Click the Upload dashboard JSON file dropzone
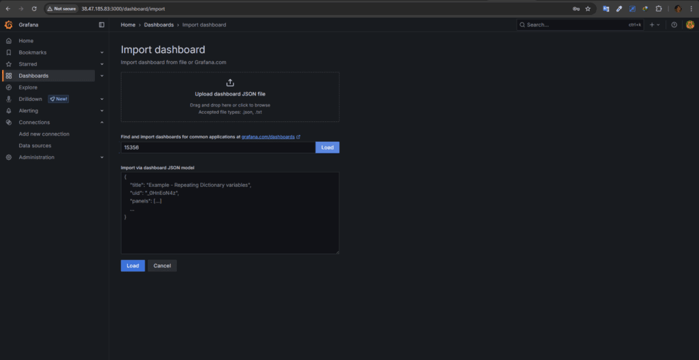This screenshot has width=699, height=360. (230, 97)
